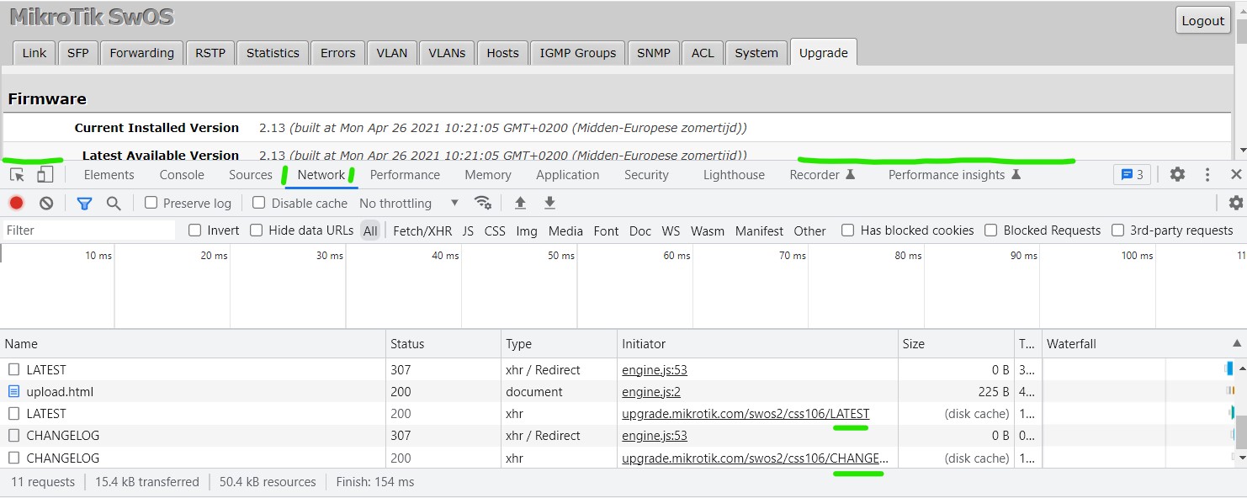Sort requests by the Status column header
Viewport: 1247px width, 498px height.
[443, 343]
